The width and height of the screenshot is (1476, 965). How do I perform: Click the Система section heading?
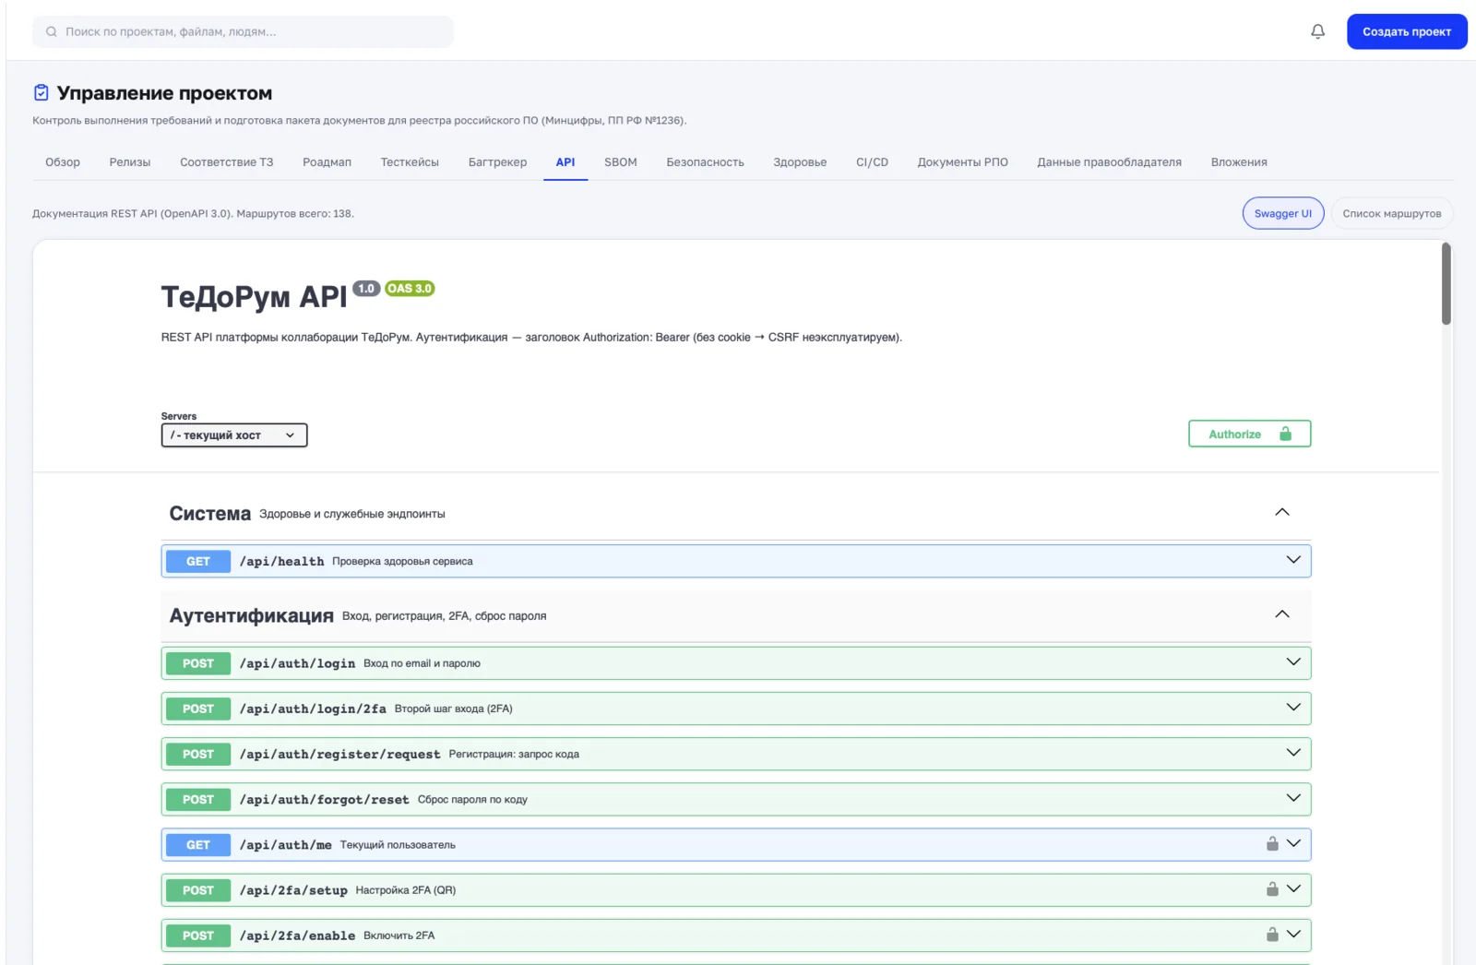[x=209, y=514]
